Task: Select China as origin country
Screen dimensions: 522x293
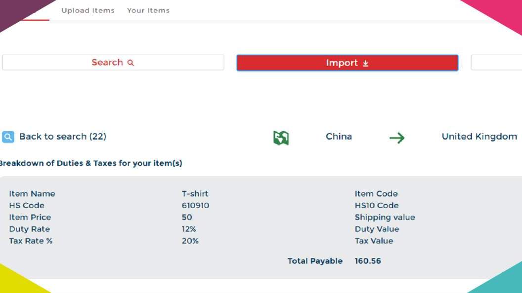Action: pos(339,137)
